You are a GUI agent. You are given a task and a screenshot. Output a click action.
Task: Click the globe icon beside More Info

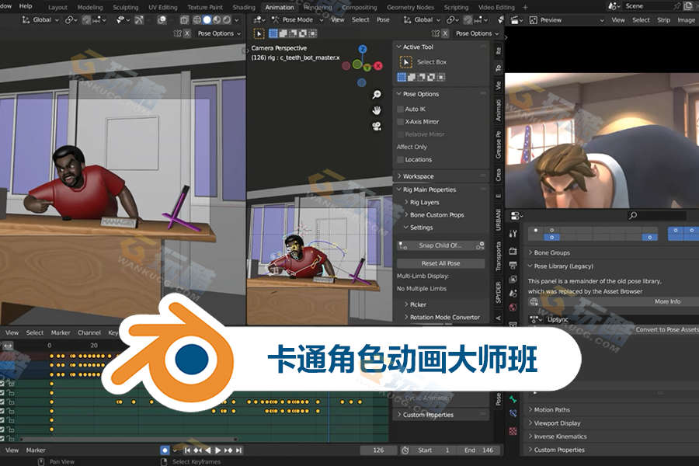tap(534, 302)
